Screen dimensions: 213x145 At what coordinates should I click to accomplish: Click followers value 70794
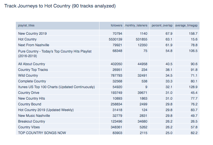click(x=117, y=34)
